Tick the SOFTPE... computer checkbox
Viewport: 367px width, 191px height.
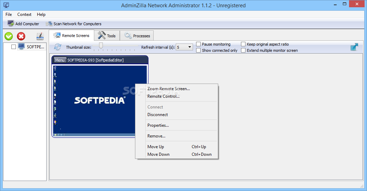[13, 47]
